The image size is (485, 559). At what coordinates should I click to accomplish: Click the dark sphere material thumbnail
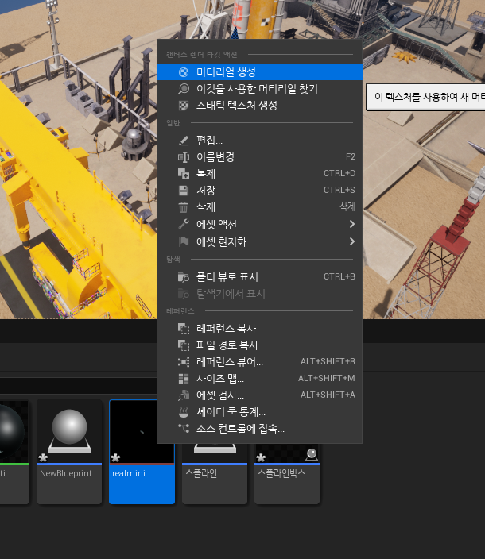[14, 431]
